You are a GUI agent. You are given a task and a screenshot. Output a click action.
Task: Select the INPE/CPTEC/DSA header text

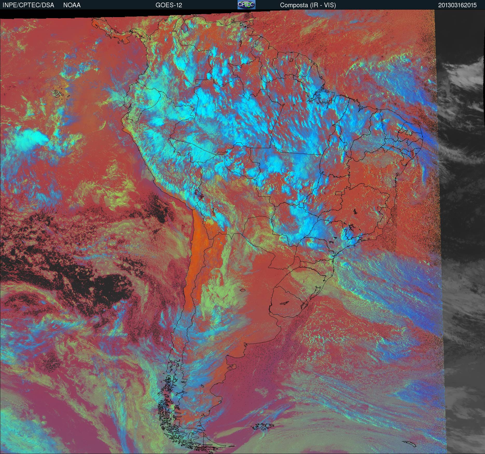pyautogui.click(x=28, y=5)
